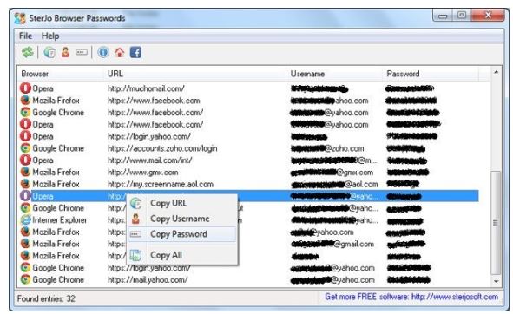The width and height of the screenshot is (513, 314).
Task: Choose Copy Password from context menu
Action: [182, 234]
